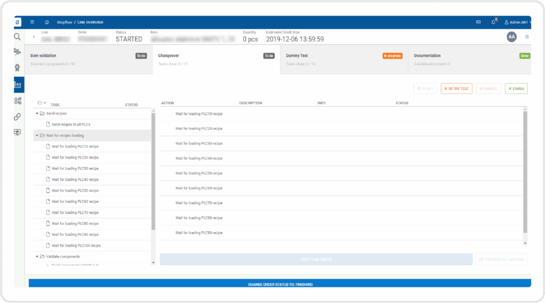Open notifications bell icon
Viewport: 545px width, 303px height.
pos(493,22)
